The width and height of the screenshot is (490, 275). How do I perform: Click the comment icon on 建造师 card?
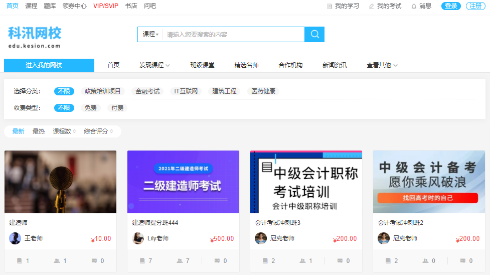pyautogui.click(x=94, y=261)
